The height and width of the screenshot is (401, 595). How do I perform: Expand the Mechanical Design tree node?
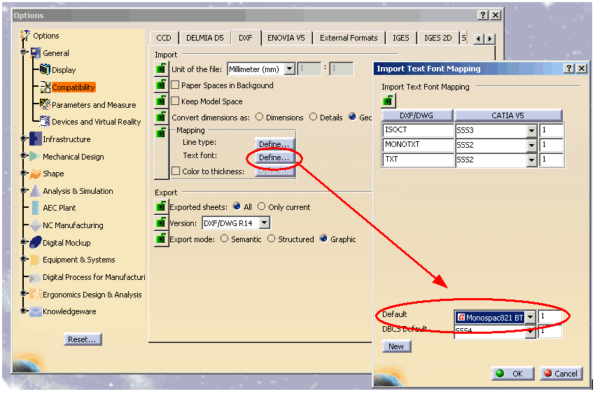(24, 155)
